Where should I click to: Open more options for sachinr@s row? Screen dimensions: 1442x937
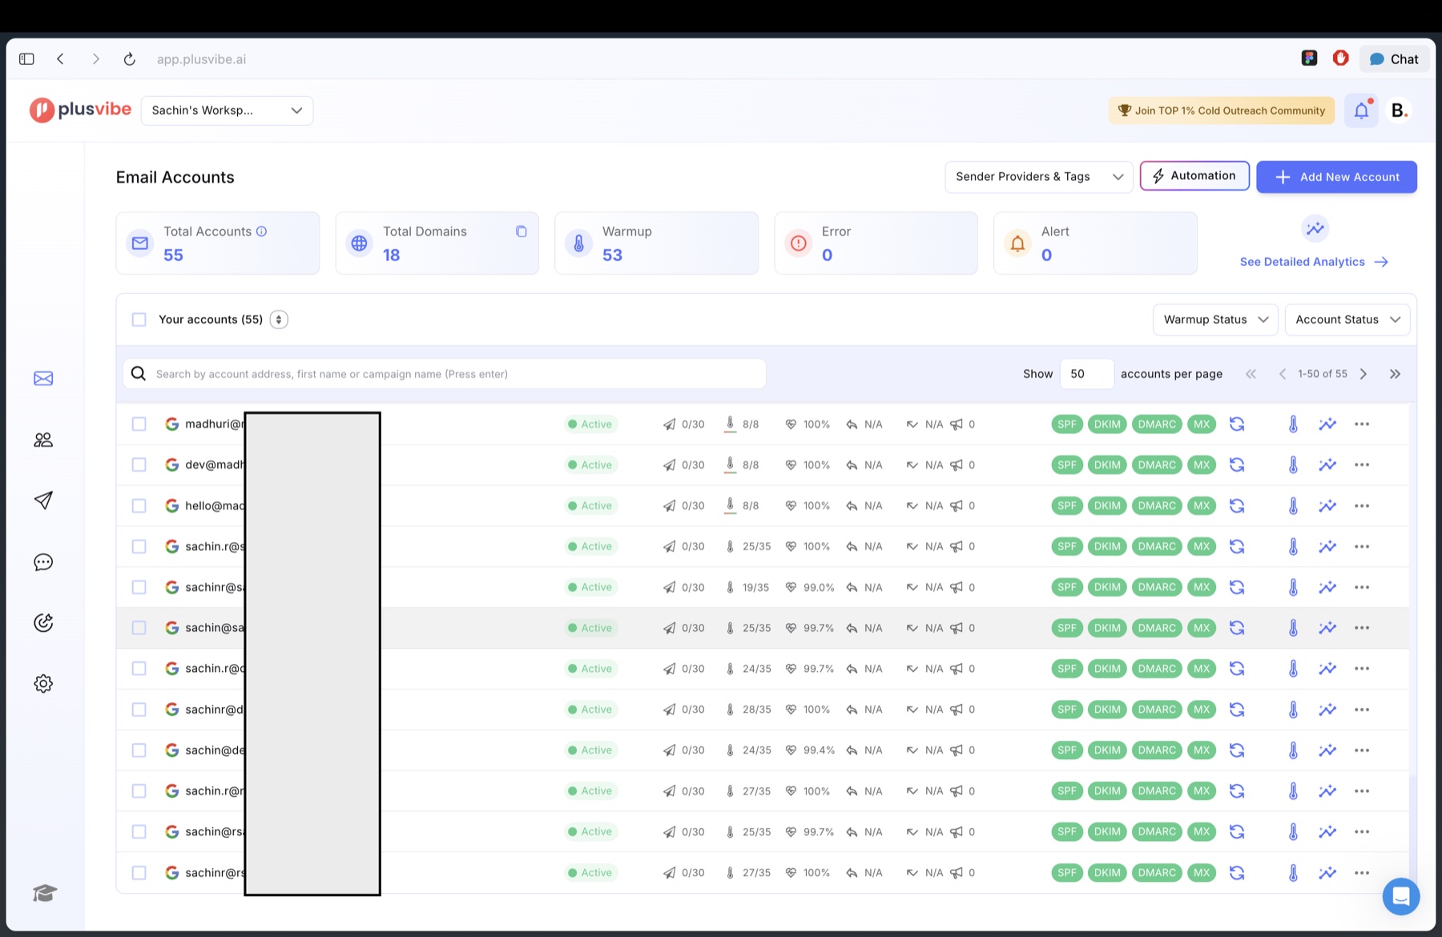tap(1362, 588)
